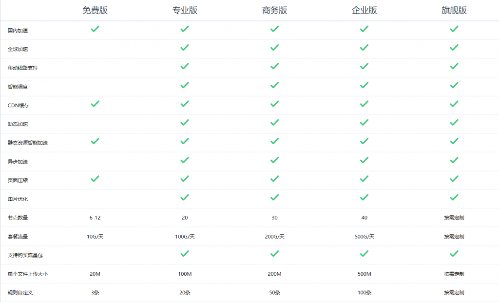Click the 免费版 checkmark for 静态资源智能加速
Viewport: 499px width, 302px height.
[x=95, y=141]
